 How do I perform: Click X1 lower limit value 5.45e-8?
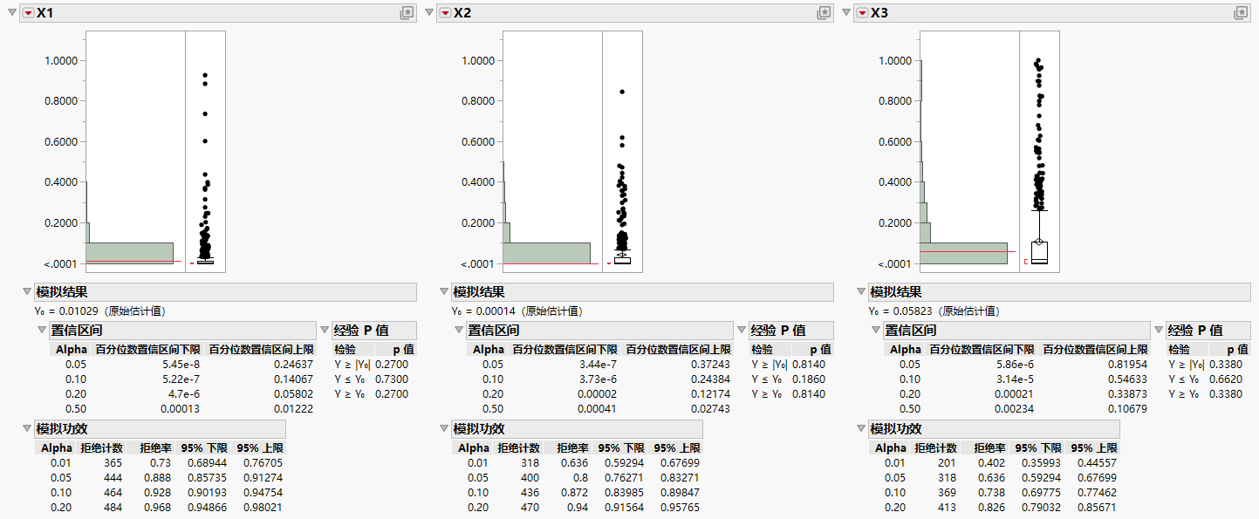click(x=181, y=365)
